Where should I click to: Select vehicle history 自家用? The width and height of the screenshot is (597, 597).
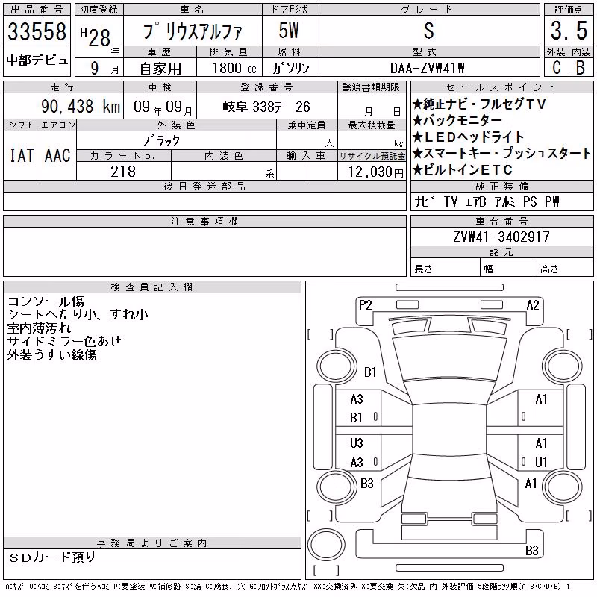tap(160, 69)
